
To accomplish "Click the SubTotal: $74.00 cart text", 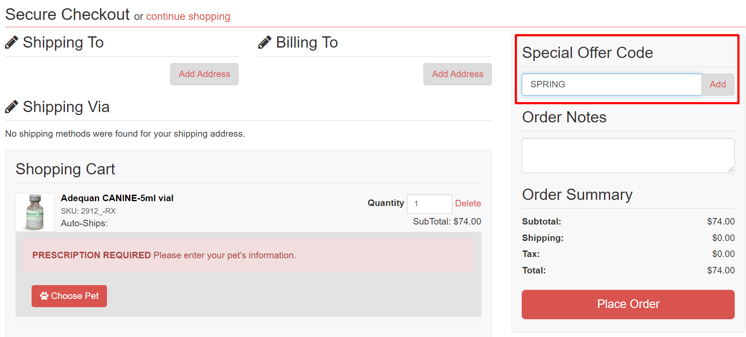I will 447,221.
